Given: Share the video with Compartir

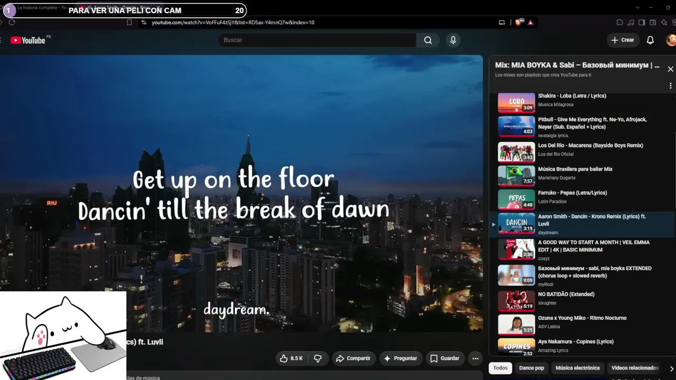Looking at the screenshot, I should pyautogui.click(x=354, y=358).
